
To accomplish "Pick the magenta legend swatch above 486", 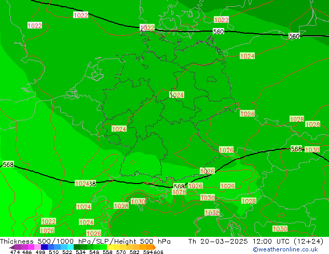I will point(31,247).
